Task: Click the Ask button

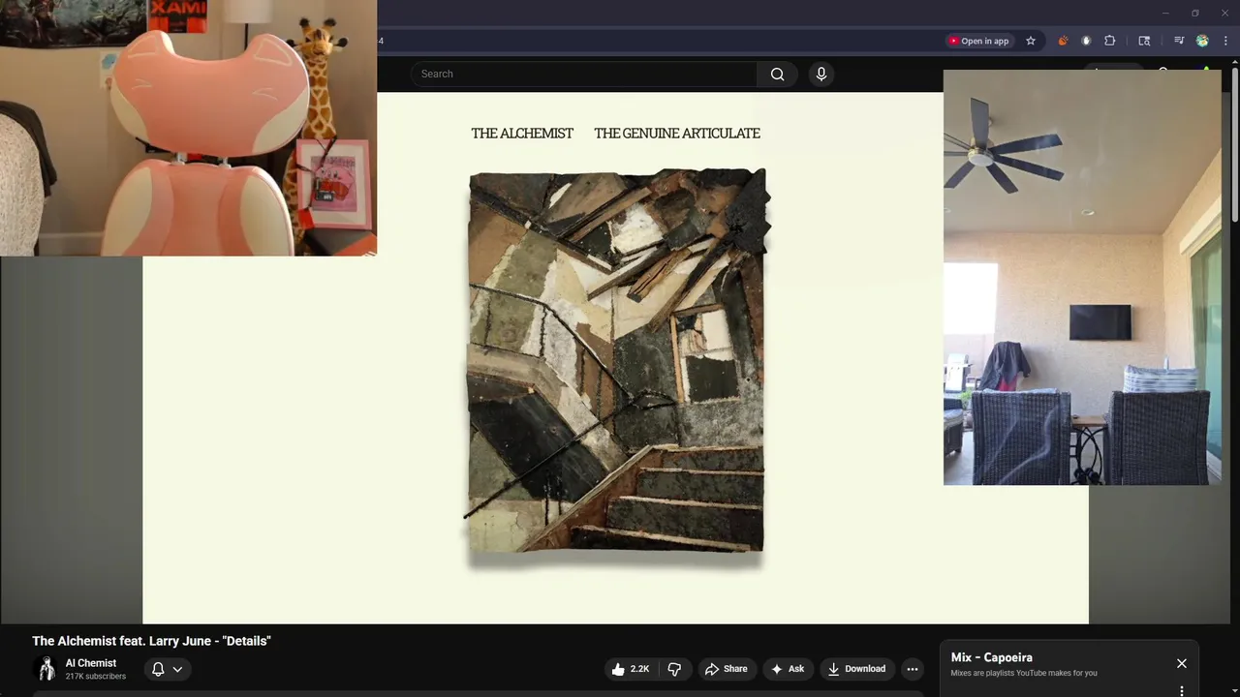Action: 788,669
